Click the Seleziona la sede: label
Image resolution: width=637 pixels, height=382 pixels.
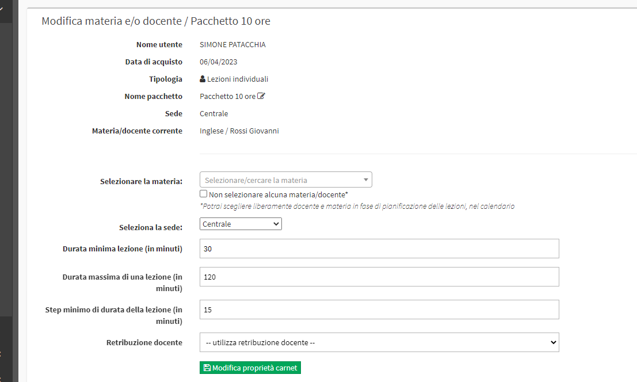[150, 228]
